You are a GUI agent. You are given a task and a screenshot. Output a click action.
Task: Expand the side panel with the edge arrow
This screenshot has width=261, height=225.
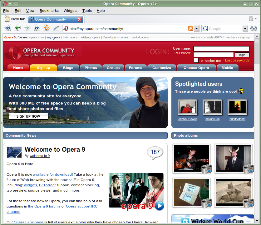[1, 123]
